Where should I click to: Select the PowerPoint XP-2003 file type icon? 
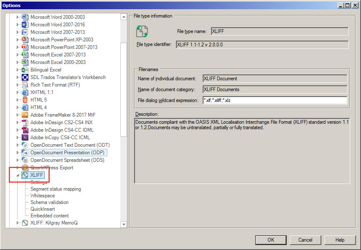pyautogui.click(x=25, y=40)
